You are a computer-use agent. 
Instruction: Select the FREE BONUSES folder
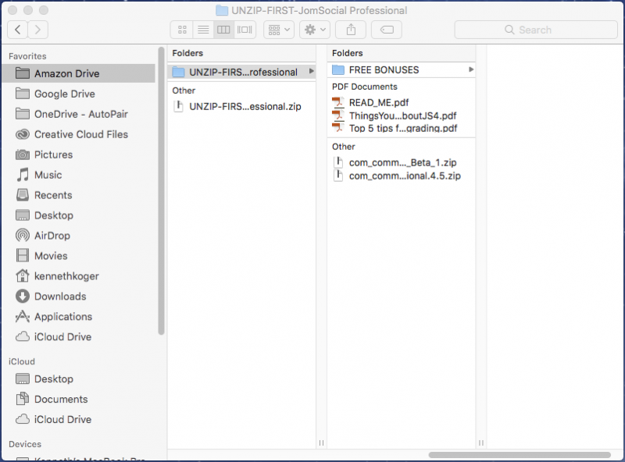(402, 69)
